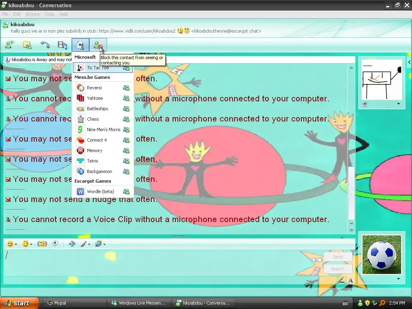
Task: Open Wordle (beta) under Escargot Games
Action: click(x=103, y=192)
